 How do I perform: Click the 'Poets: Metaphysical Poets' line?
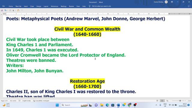[85, 19]
